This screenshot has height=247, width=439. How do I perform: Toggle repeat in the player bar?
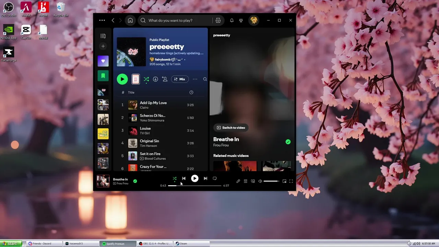pyautogui.click(x=215, y=178)
